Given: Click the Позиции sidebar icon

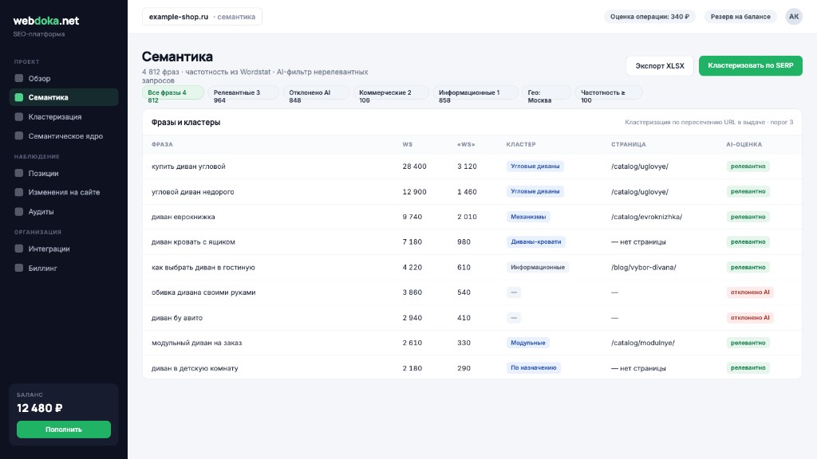Looking at the screenshot, I should coord(19,173).
